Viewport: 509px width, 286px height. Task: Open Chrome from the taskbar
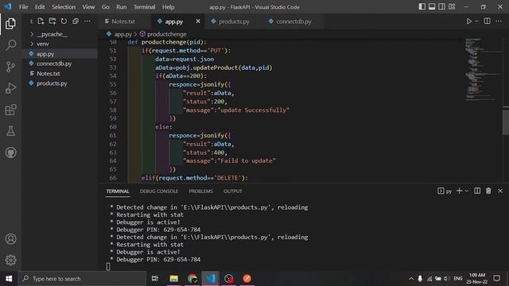pos(192,279)
